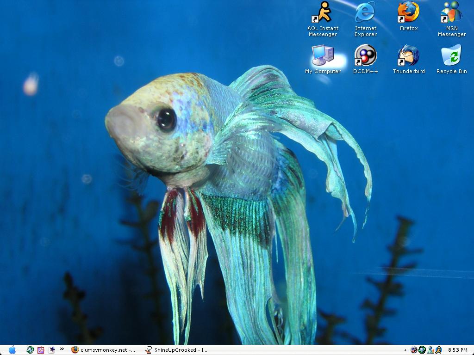Open AOL Instant Messenger desktop shortcut
This screenshot has width=474, height=355.
[x=323, y=12]
